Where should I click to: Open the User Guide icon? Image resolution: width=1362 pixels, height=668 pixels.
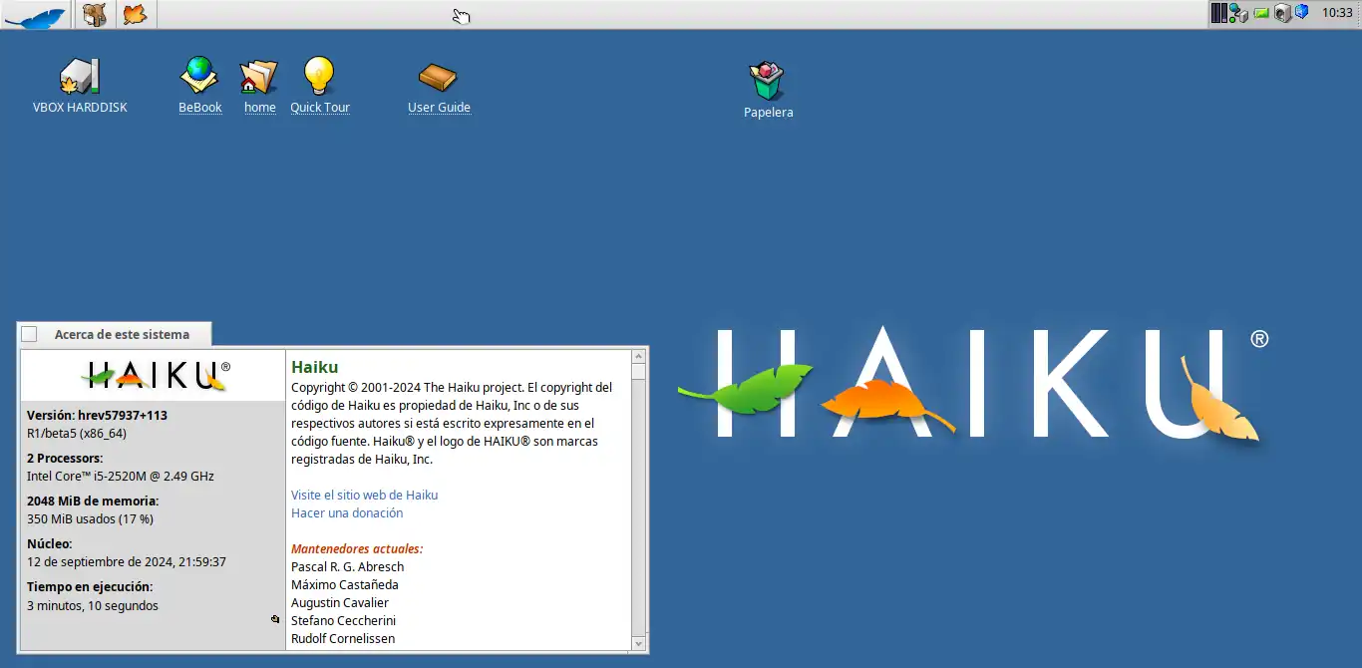tap(439, 75)
